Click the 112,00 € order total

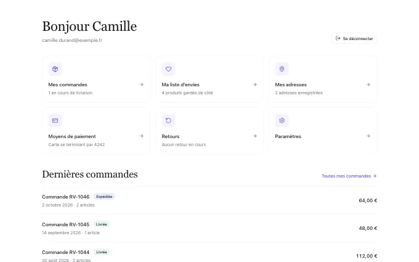pos(367,256)
